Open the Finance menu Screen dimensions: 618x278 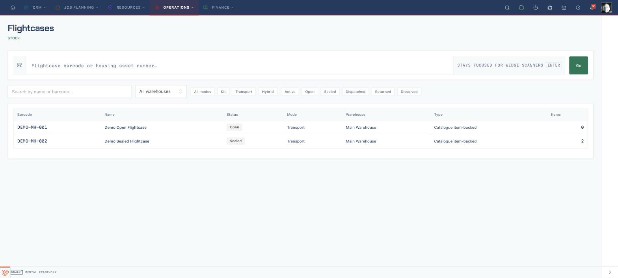[218, 7]
